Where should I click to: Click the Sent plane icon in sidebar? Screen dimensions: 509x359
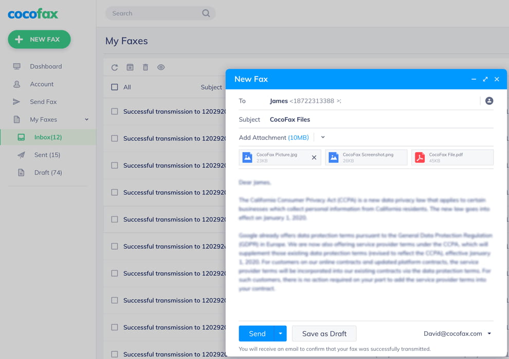point(21,155)
